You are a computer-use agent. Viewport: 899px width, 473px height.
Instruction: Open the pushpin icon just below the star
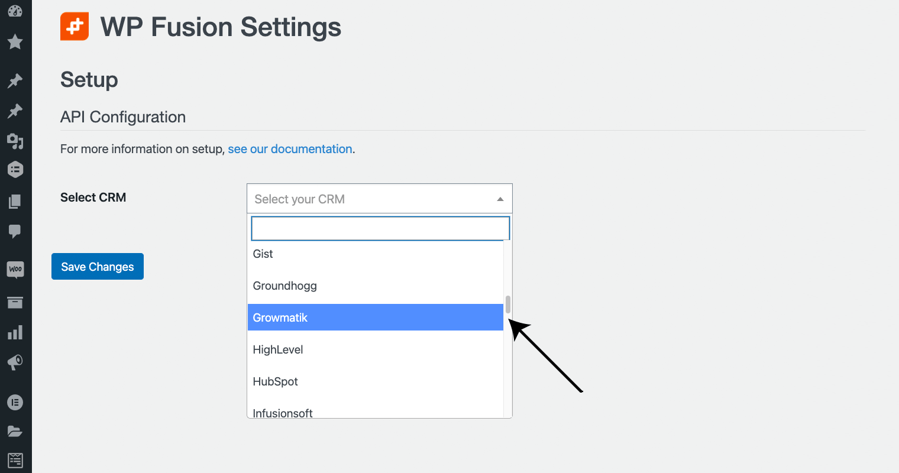click(15, 80)
